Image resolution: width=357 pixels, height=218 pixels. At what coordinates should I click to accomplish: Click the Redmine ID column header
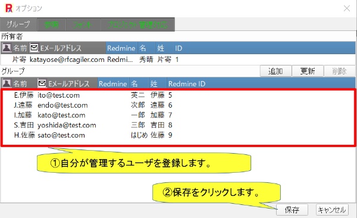coord(187,84)
